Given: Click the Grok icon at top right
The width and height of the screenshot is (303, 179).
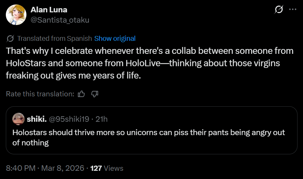Looking at the screenshot, I should coord(279,10).
